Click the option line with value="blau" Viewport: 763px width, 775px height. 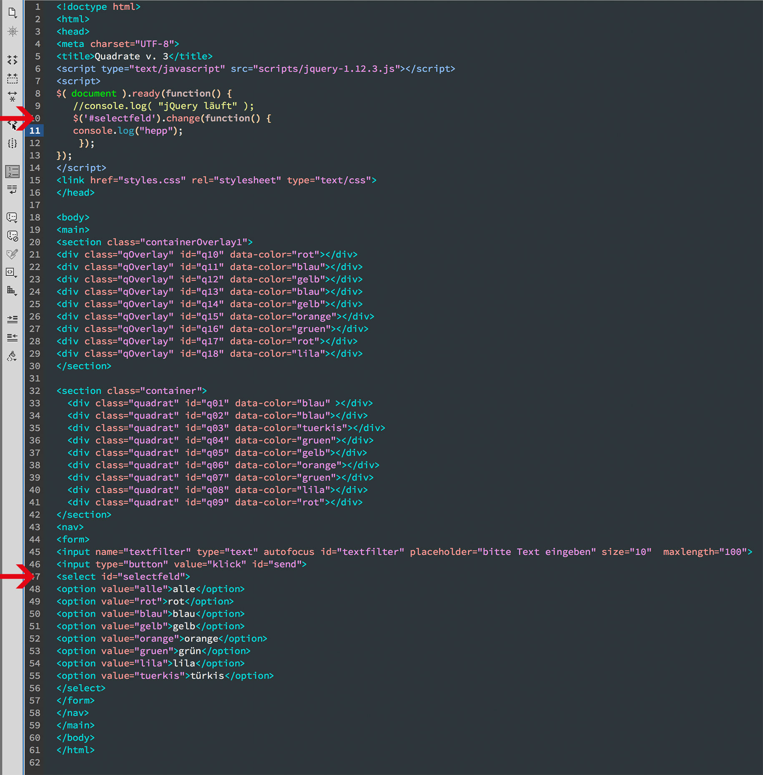(x=151, y=614)
